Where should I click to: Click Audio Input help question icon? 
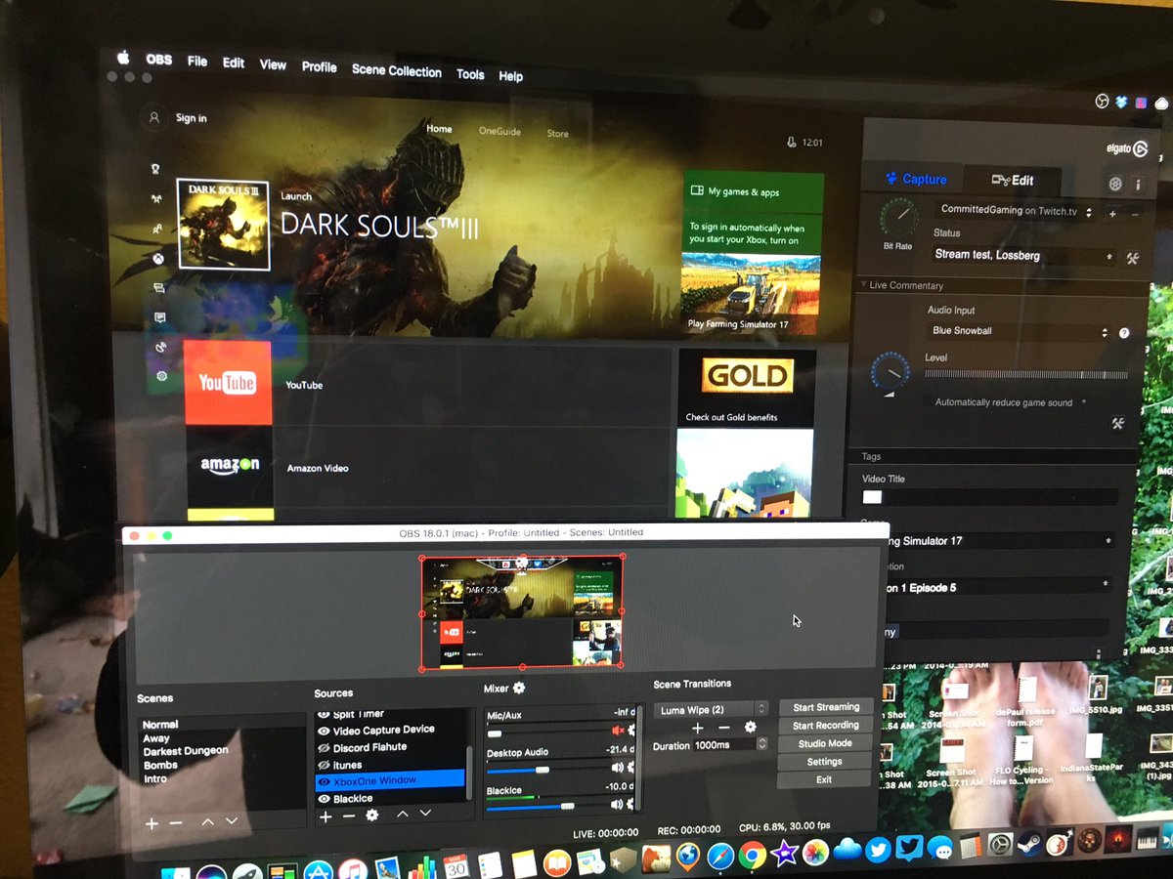click(x=1124, y=333)
